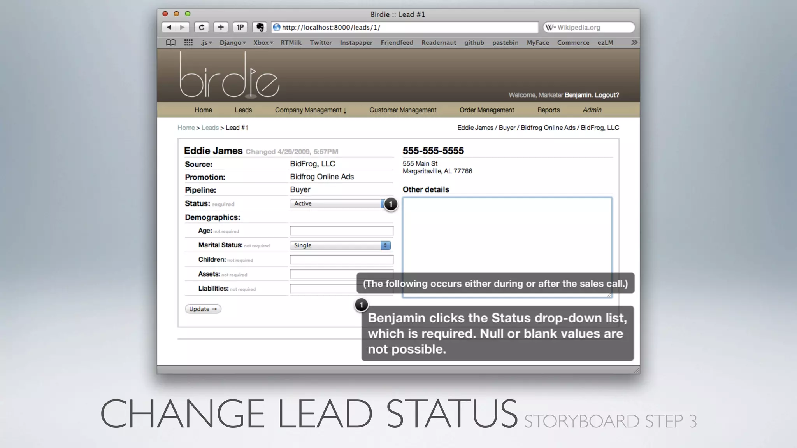This screenshot has height=448, width=797.
Task: Open the Xbox bookmarks folder
Action: tap(263, 43)
